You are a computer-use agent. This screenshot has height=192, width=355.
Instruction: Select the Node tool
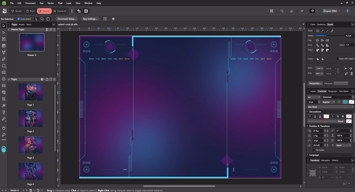point(4,32)
